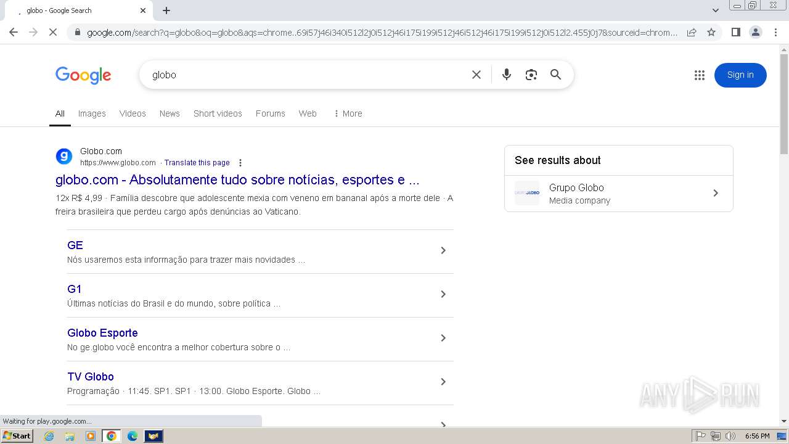789x444 pixels.
Task: Open Grupo Globo panel chevron
Action: tap(716, 193)
